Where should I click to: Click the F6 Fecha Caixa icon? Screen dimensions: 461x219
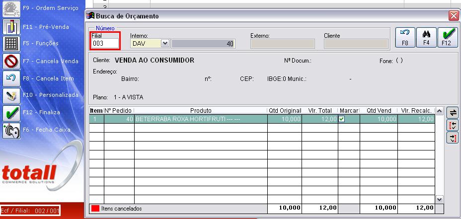[11, 130]
